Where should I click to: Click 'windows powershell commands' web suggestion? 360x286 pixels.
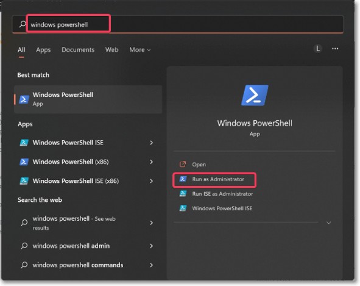78,265
